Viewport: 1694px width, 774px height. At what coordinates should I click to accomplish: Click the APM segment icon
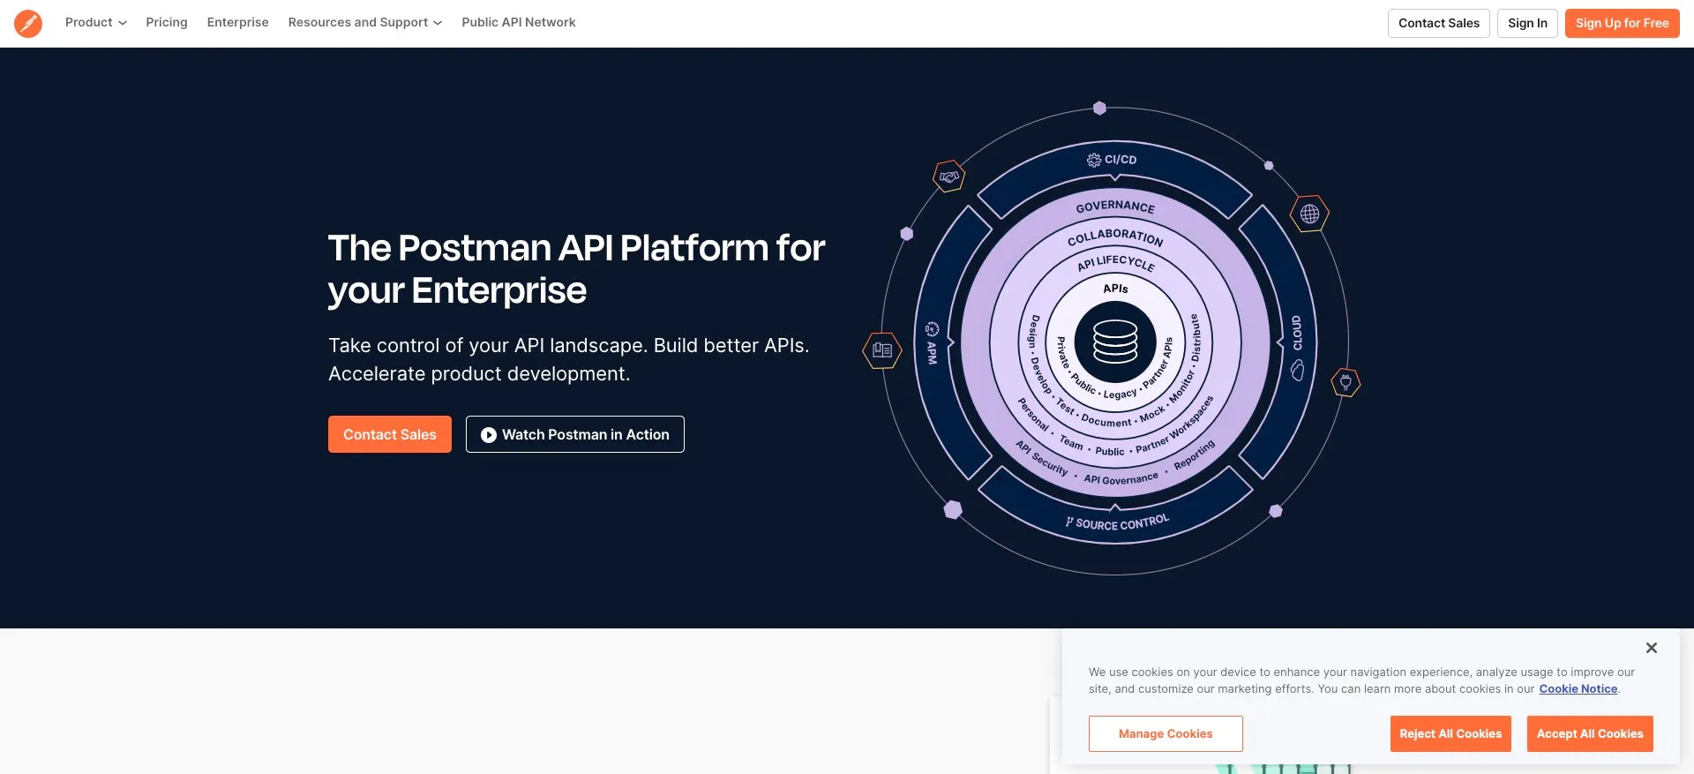(932, 329)
